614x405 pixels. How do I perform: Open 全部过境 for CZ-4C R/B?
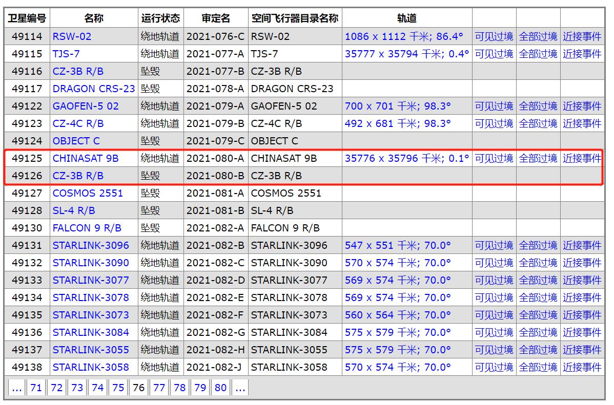(x=538, y=123)
